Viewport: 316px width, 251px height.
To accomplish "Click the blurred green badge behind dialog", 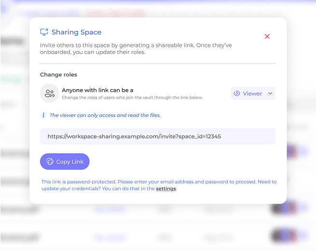I will [x=12, y=80].
